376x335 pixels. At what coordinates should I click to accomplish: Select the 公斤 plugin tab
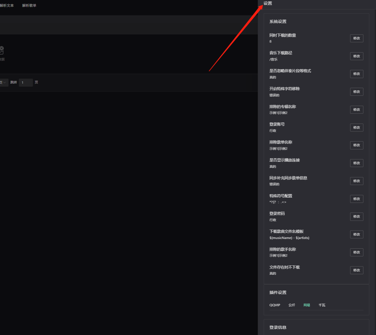click(292, 305)
